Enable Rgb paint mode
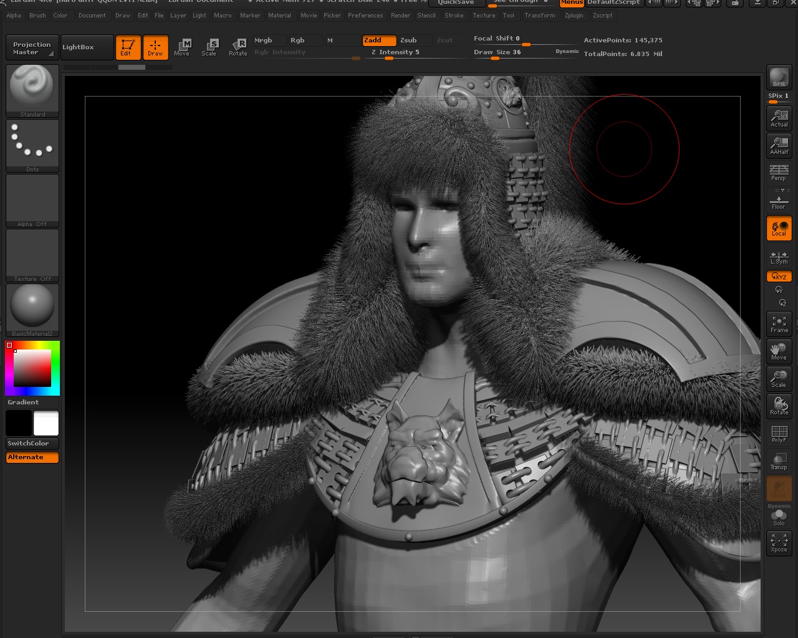The height and width of the screenshot is (638, 798). point(305,40)
